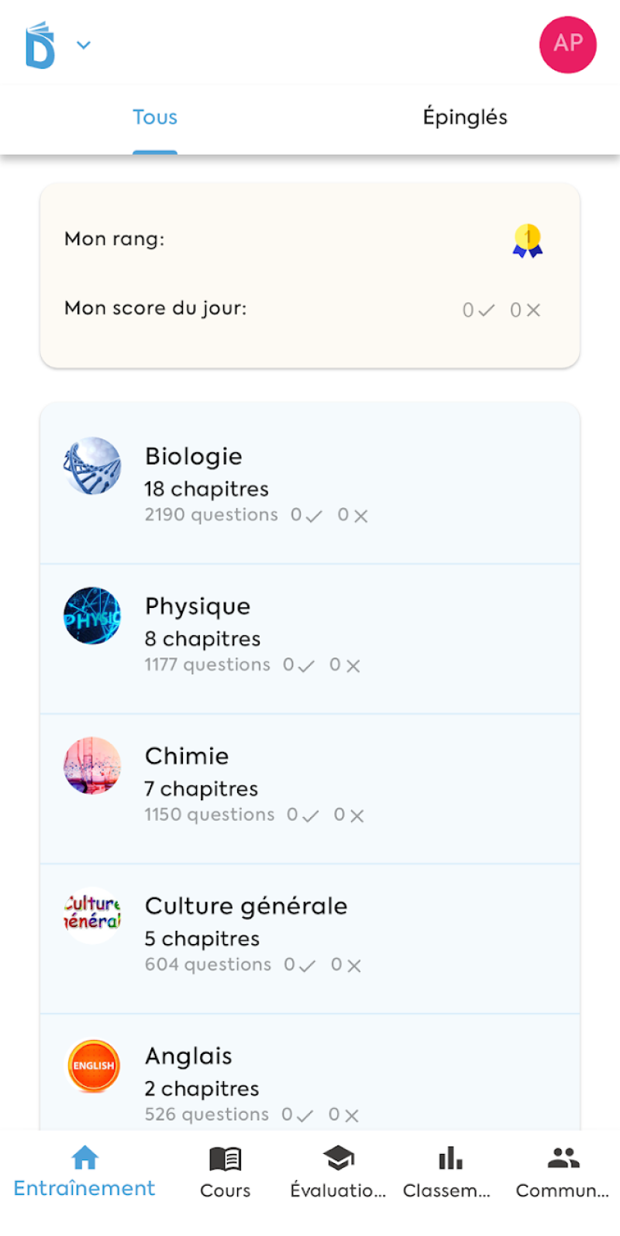This screenshot has width=620, height=1236.
Task: Go to the Entraînement home tab
Action: (x=84, y=1172)
